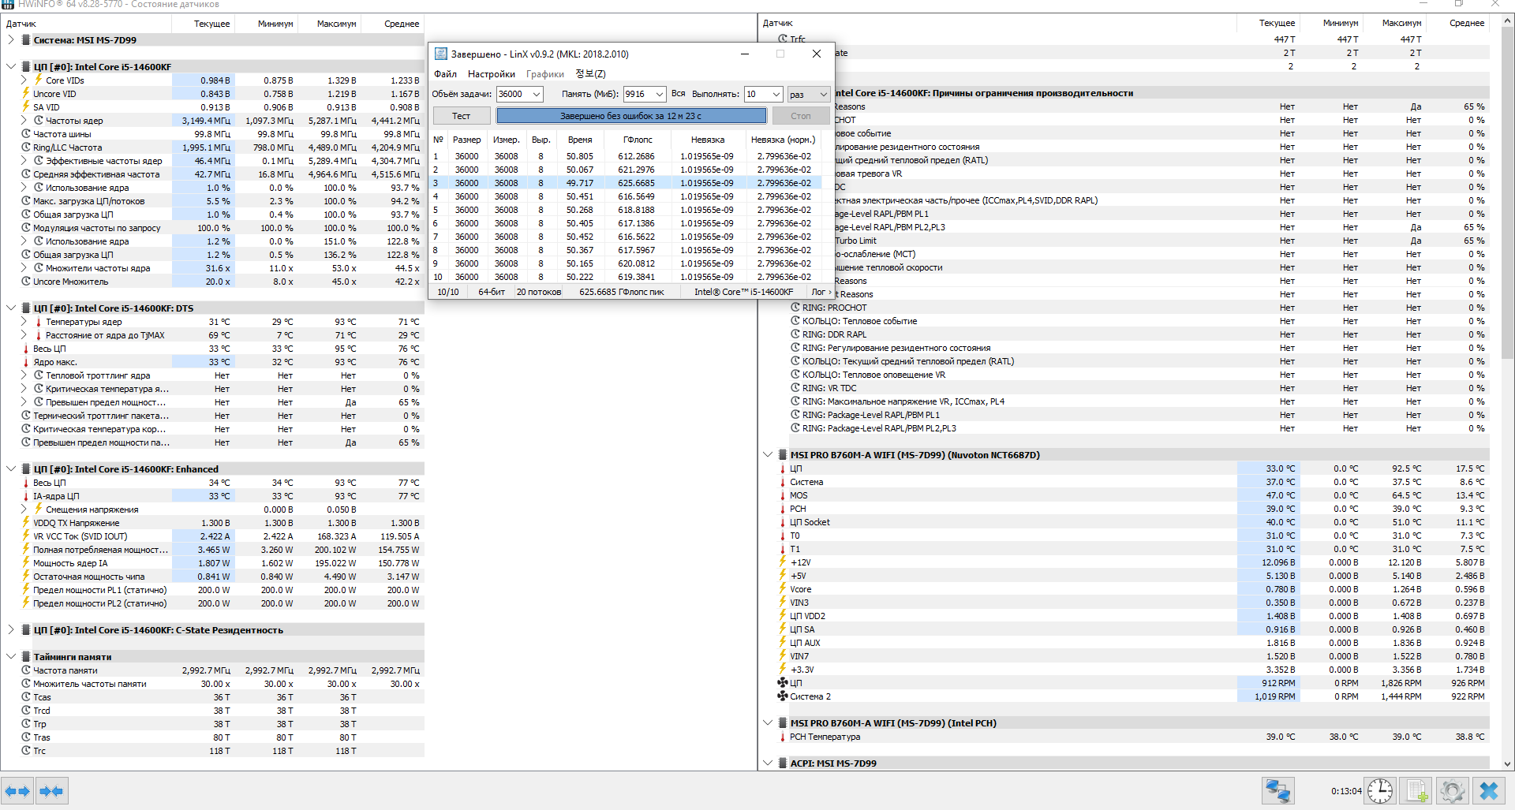Click the clock icon beside RING: PROCHOT
The width and height of the screenshot is (1515, 810).
tap(795, 308)
